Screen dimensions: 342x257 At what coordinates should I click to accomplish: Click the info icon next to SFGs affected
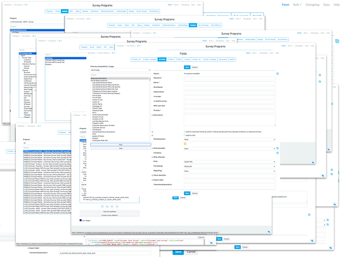point(152,157)
